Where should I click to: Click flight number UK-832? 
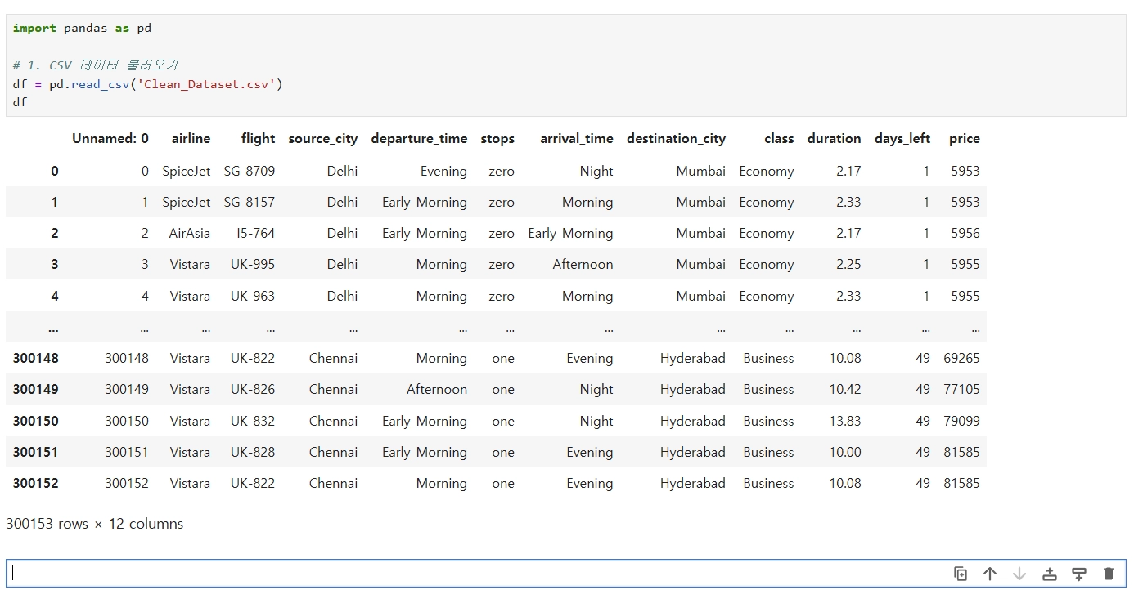point(253,422)
